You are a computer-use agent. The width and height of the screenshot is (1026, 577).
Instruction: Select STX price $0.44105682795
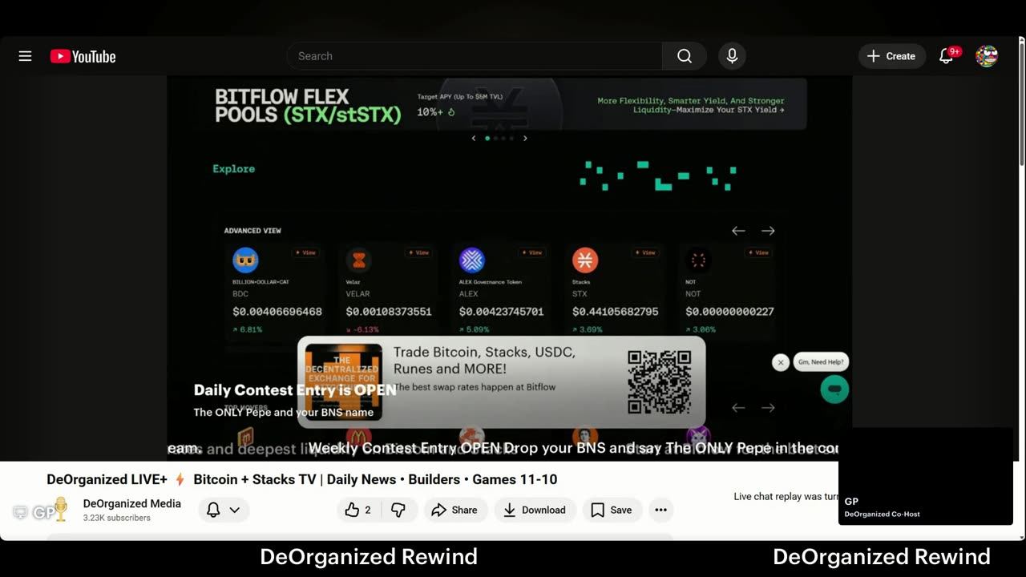pos(616,312)
